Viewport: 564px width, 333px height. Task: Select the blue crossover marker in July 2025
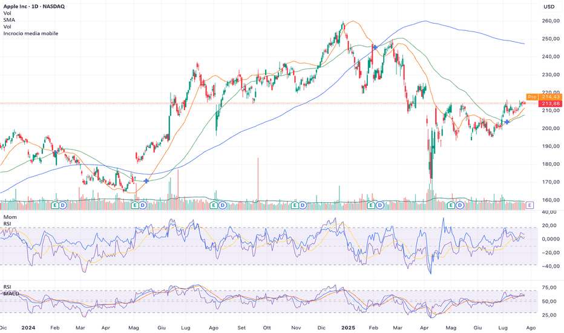tap(507, 122)
